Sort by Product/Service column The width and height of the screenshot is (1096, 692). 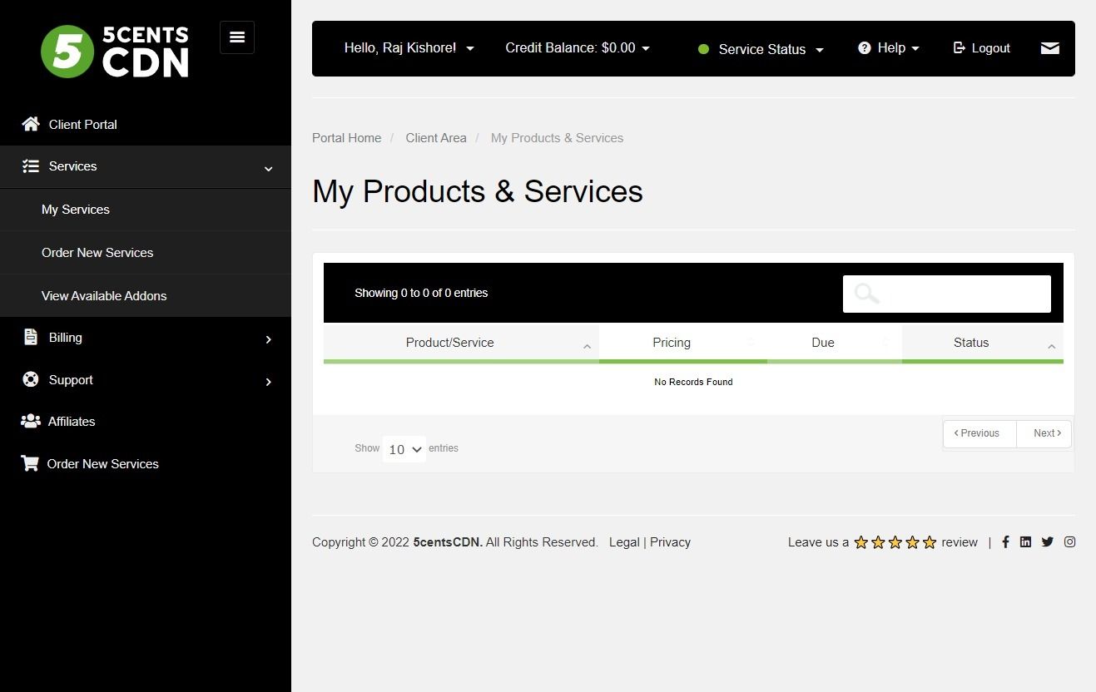461,343
